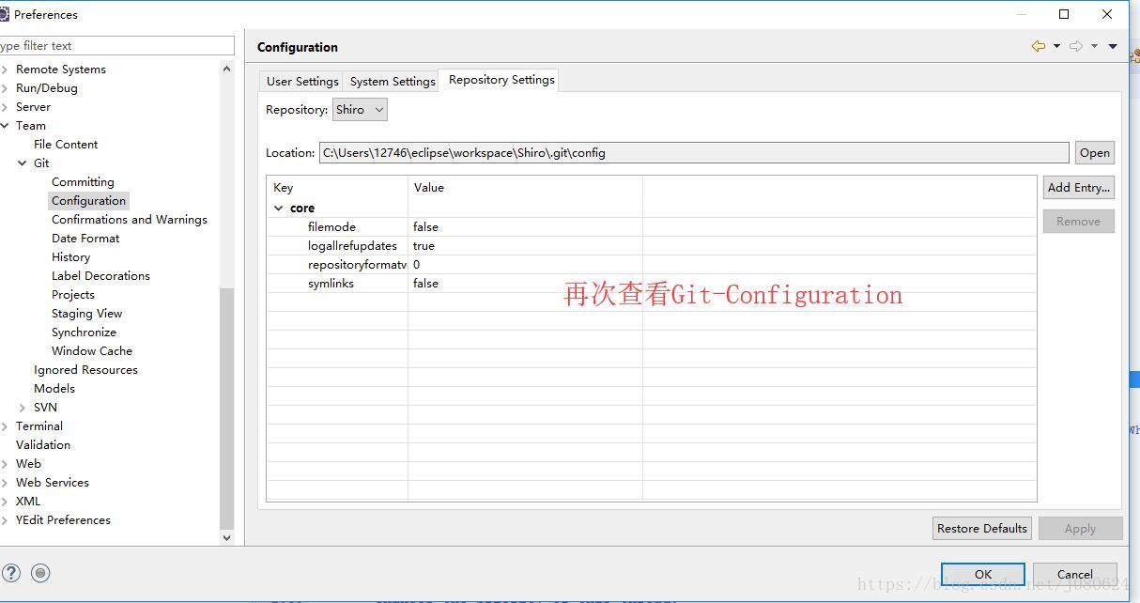1140x603 pixels.
Task: Click the preferences tree scrollbar thumb
Action: pyautogui.click(x=226, y=409)
